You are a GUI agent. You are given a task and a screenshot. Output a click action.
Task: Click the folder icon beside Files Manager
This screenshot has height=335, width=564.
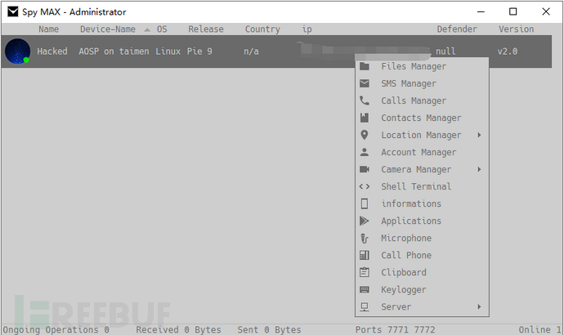[x=365, y=66]
